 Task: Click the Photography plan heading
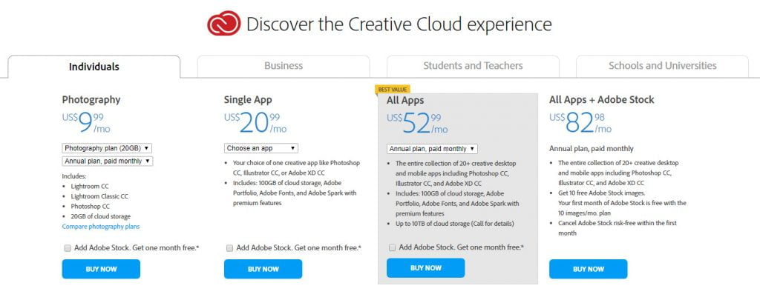pos(91,99)
